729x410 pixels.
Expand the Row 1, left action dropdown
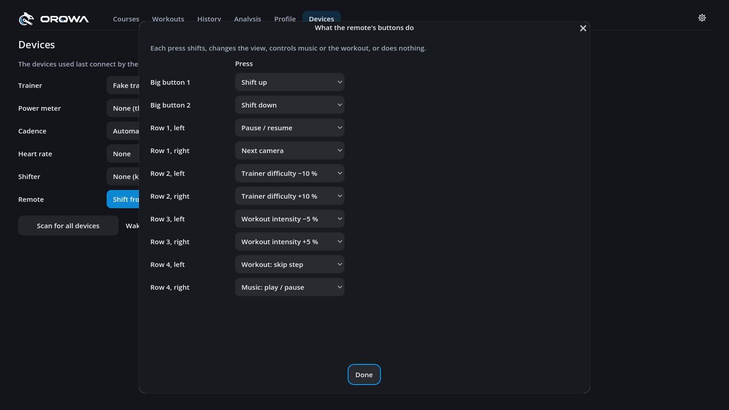tap(290, 128)
